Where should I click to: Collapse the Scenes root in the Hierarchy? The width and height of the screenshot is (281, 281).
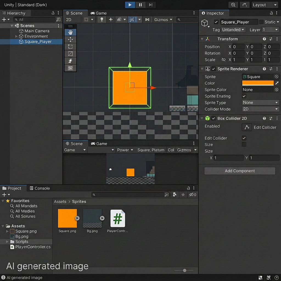tap(12, 26)
